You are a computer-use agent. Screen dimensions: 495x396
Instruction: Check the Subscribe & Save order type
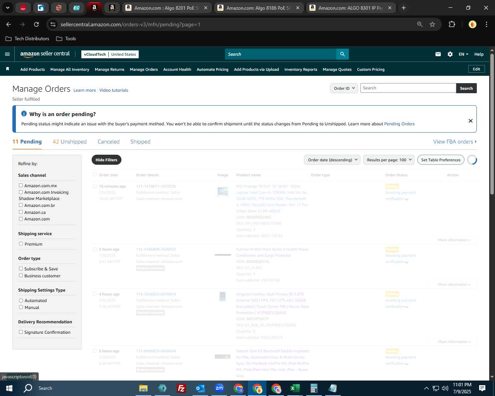(21, 269)
